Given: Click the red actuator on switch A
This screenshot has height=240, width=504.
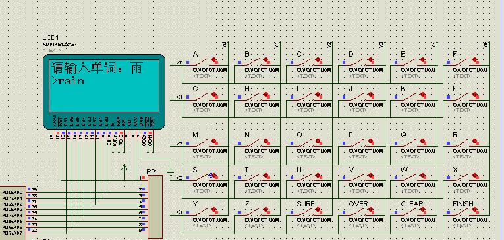Looking at the screenshot, I should (213, 60).
